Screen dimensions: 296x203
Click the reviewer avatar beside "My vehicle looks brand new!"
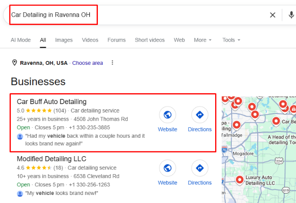coord(20,194)
